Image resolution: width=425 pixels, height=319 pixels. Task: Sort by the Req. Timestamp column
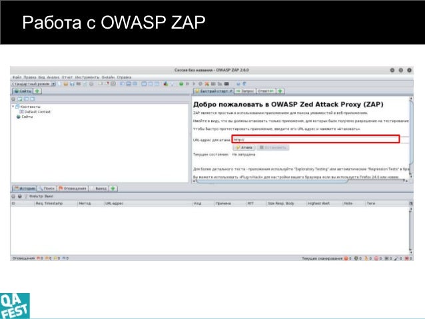click(x=56, y=203)
